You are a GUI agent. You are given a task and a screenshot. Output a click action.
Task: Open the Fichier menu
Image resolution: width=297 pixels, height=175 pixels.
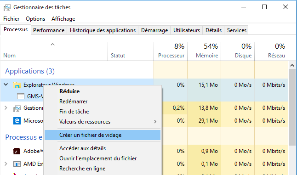coord(11,19)
